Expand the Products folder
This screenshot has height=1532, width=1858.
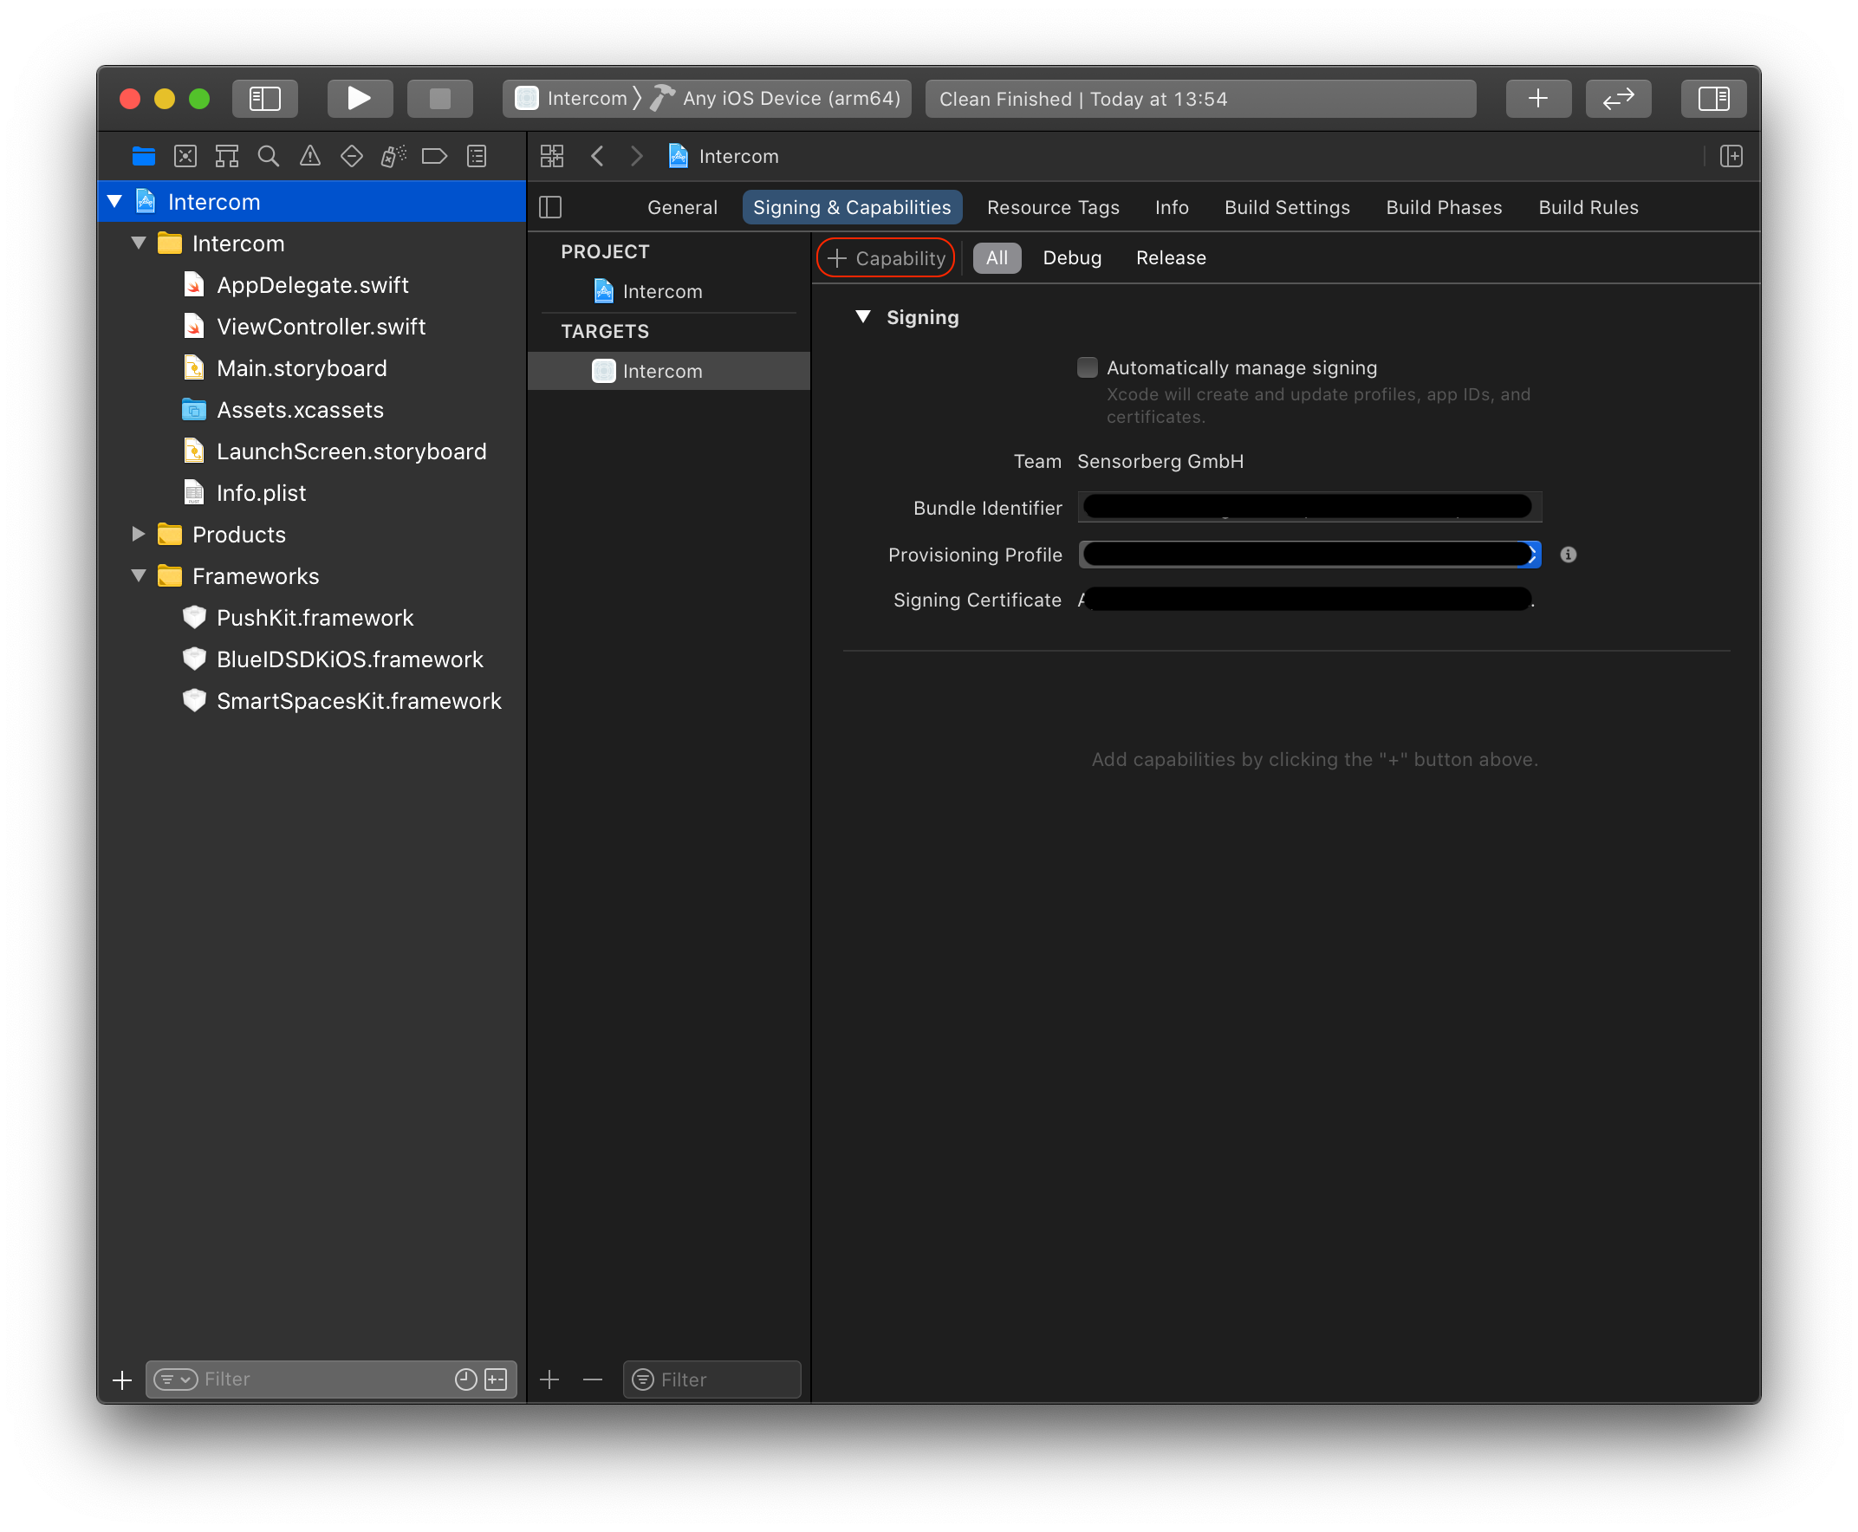139,534
